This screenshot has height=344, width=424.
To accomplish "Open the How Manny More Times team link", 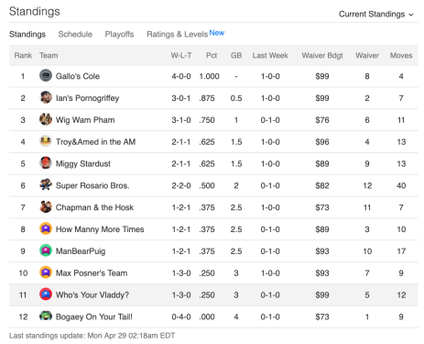I will pos(100,229).
